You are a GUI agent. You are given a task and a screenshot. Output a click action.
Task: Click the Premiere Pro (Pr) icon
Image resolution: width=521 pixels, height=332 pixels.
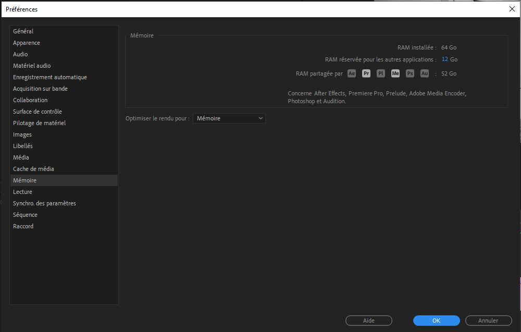pyautogui.click(x=366, y=73)
